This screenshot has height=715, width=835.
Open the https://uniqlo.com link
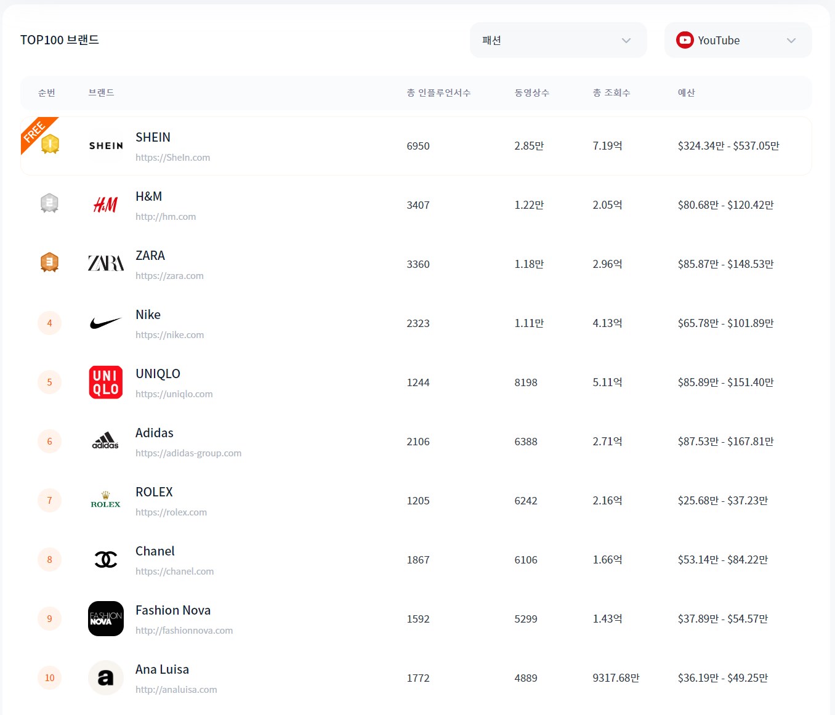(x=174, y=394)
